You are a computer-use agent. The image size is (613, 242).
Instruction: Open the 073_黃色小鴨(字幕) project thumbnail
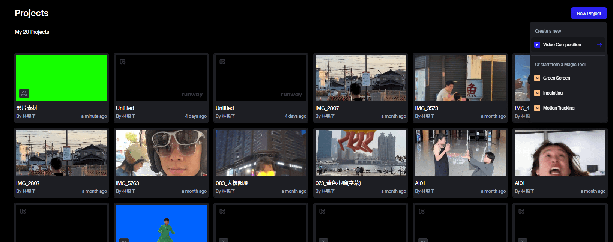coord(361,153)
